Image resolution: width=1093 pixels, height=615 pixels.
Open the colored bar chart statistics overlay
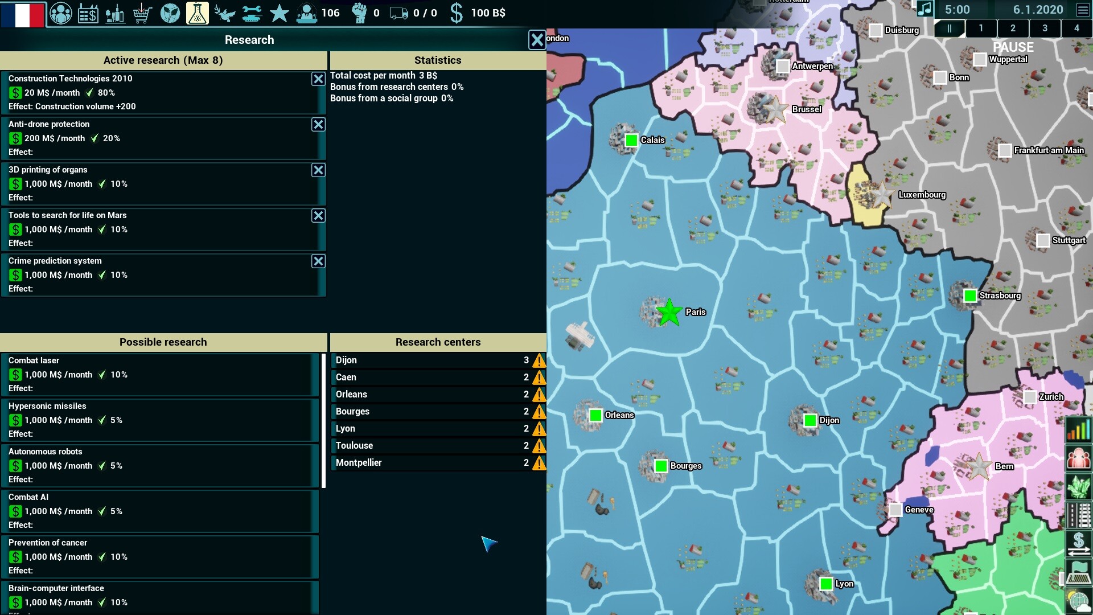(1079, 429)
